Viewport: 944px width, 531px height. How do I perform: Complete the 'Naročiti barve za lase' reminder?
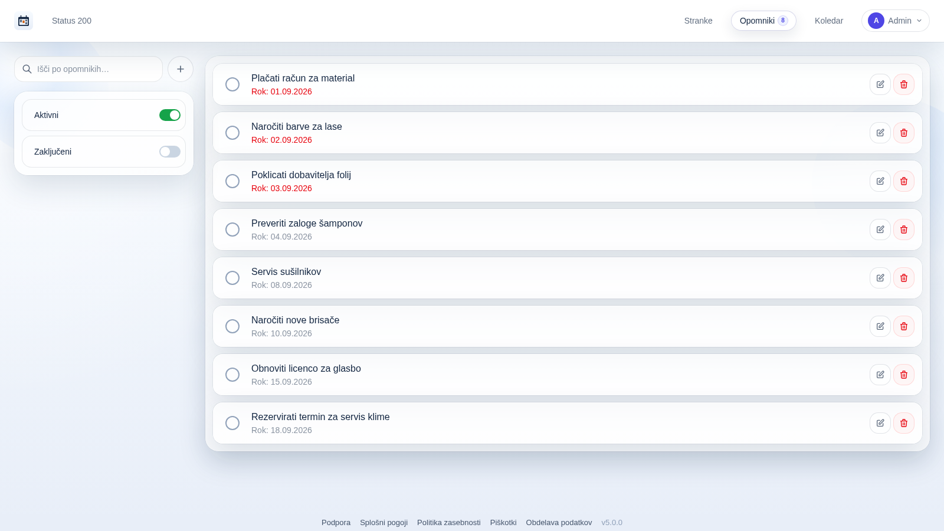[x=232, y=133]
